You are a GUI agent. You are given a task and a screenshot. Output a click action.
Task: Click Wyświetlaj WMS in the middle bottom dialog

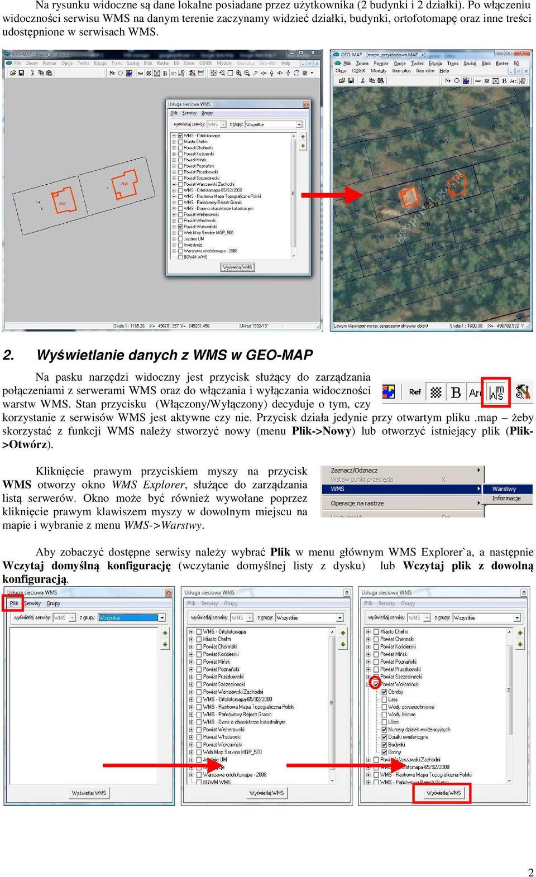tap(266, 793)
